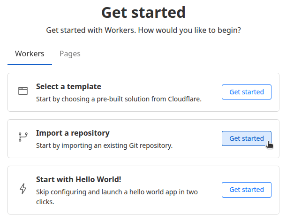The width and height of the screenshot is (286, 222).
Task: Click the Git branch repository icon
Action: pyautogui.click(x=23, y=137)
